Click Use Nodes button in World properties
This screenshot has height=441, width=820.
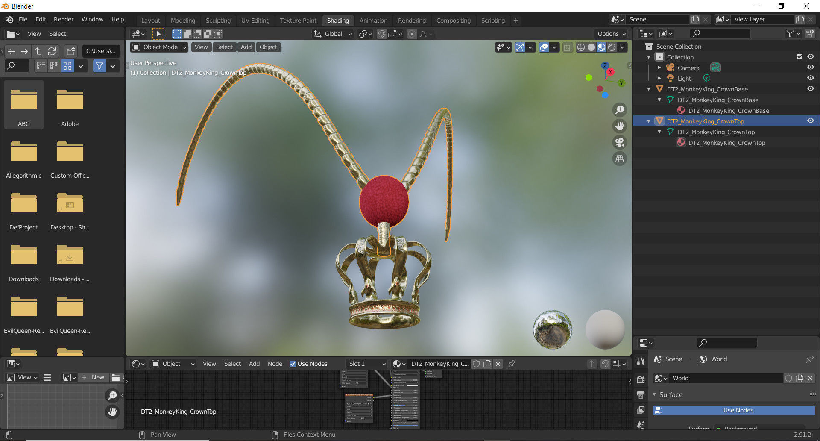click(x=734, y=410)
